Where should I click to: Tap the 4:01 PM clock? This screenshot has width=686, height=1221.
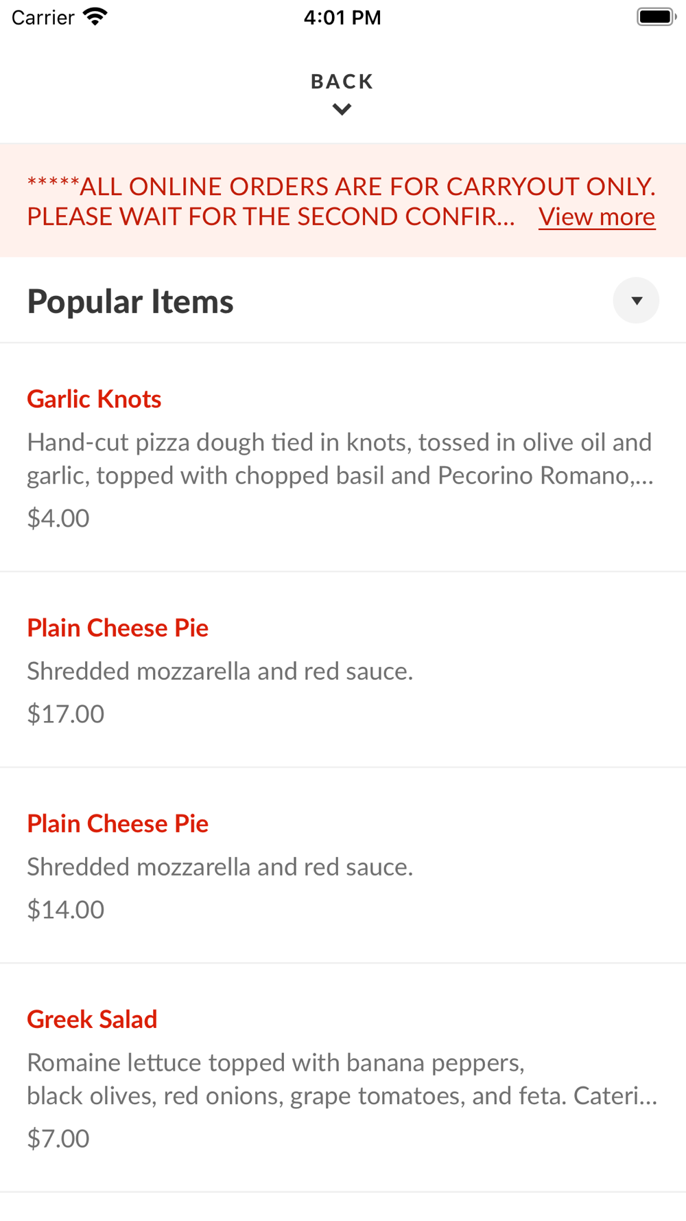(x=342, y=17)
